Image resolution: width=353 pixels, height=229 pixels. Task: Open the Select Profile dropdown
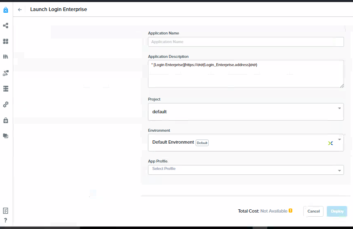tap(246, 170)
